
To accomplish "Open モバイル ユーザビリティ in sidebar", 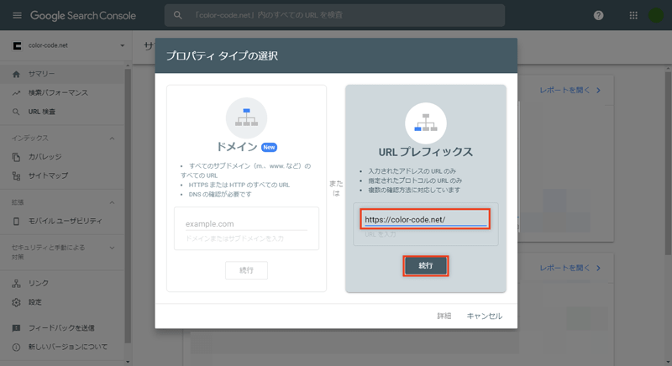I will [x=62, y=222].
